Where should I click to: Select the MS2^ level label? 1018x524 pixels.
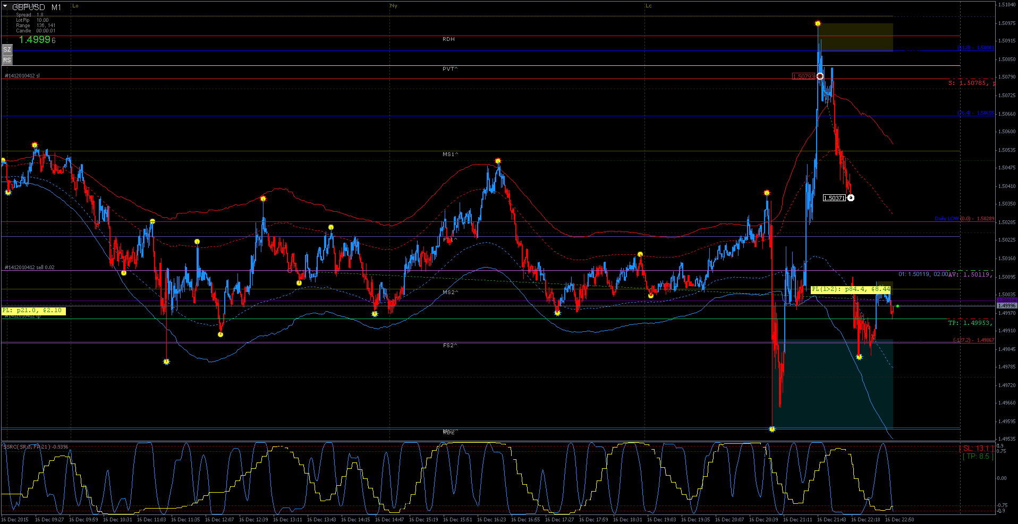450,293
